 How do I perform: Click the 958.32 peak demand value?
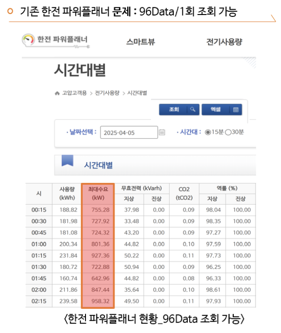click(x=100, y=301)
